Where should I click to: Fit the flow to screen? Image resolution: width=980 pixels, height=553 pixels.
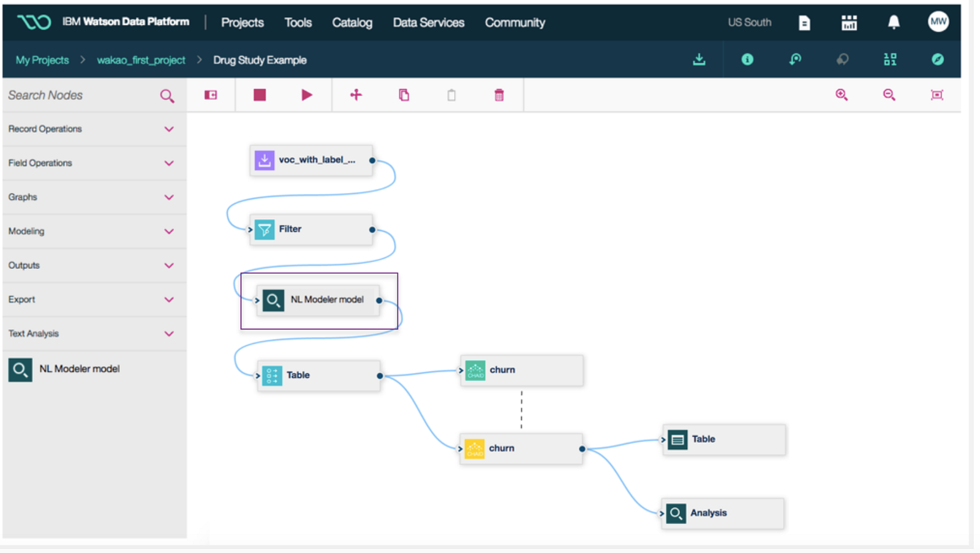click(937, 95)
